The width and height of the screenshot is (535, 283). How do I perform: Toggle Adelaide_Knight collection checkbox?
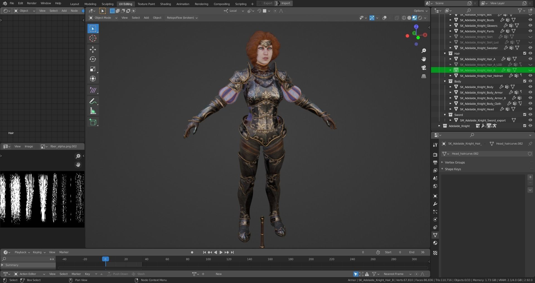pos(524,126)
